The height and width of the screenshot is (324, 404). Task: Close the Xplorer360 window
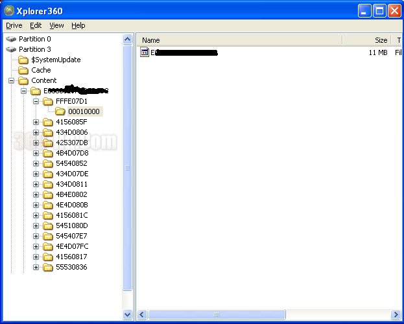(x=394, y=11)
